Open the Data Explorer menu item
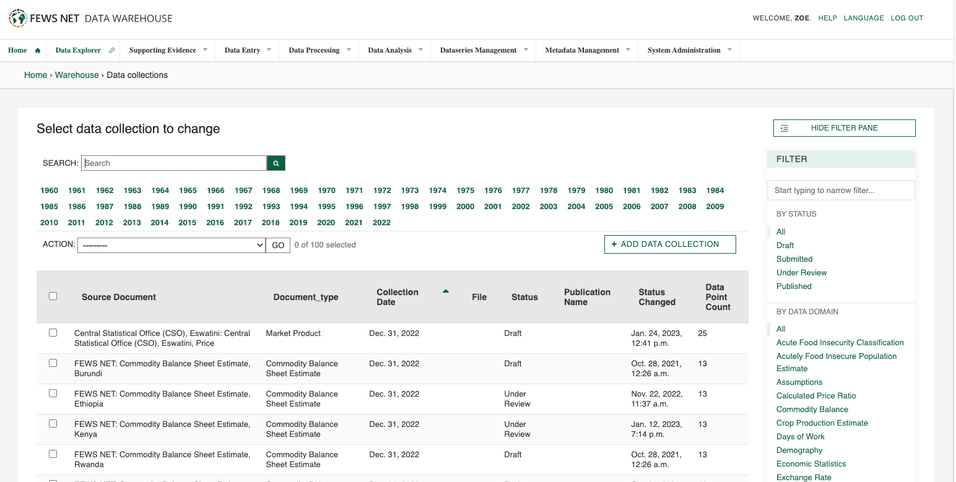 pyautogui.click(x=78, y=51)
